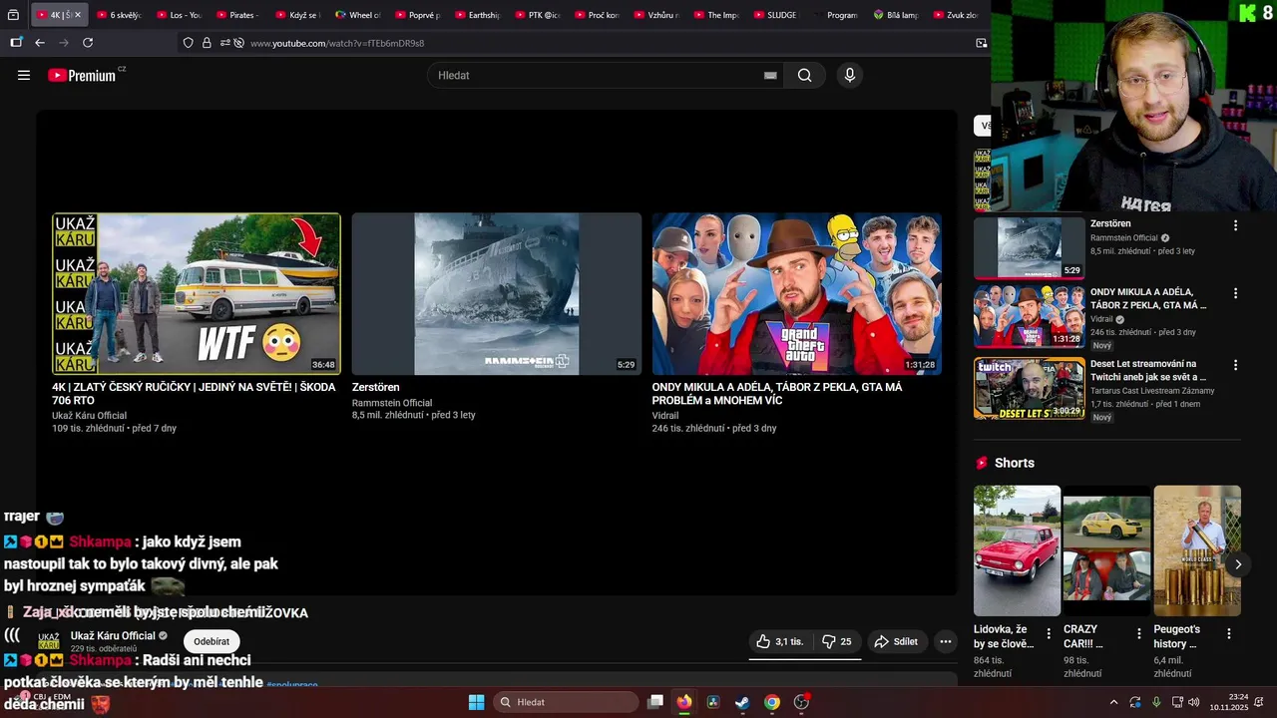Share video using Sdílet button
Image resolution: width=1277 pixels, height=718 pixels.
point(896,641)
